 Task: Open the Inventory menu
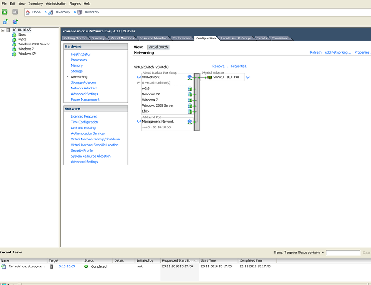tap(36, 4)
